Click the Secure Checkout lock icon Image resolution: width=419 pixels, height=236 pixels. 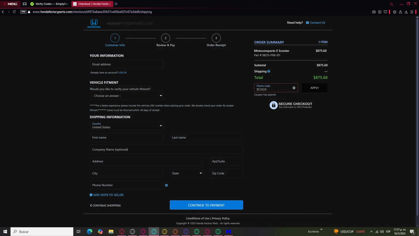tap(273, 105)
